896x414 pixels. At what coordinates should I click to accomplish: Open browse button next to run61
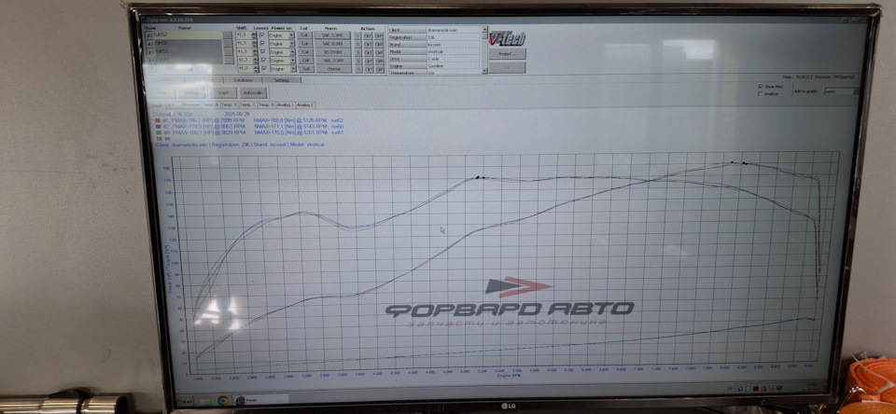[229, 51]
